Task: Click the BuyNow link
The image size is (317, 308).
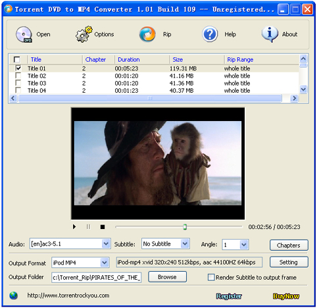Action: click(286, 296)
